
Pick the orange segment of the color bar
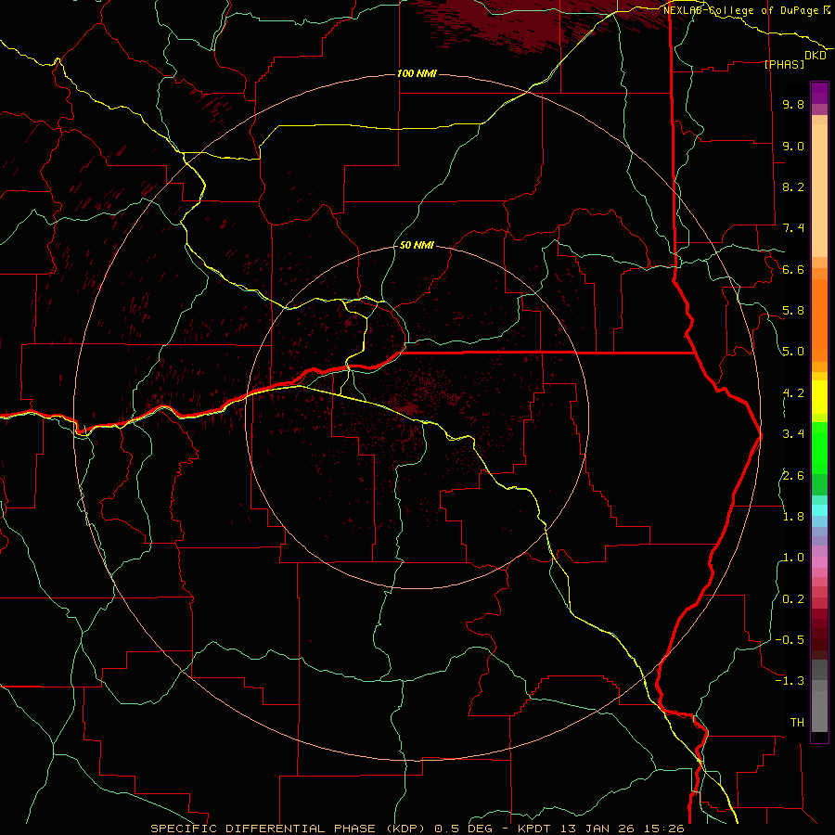click(x=819, y=320)
